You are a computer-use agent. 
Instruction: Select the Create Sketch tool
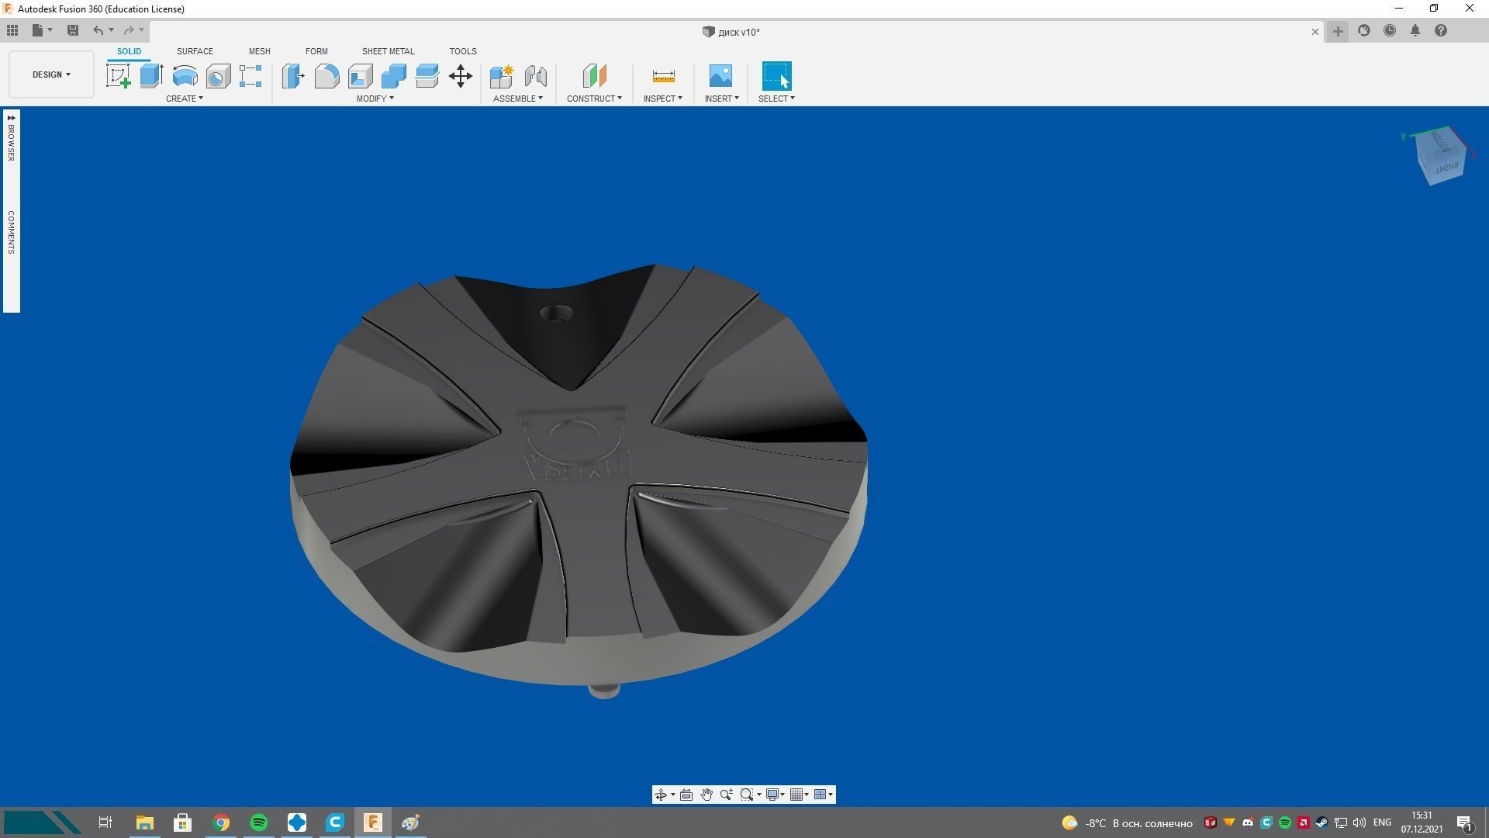point(119,76)
